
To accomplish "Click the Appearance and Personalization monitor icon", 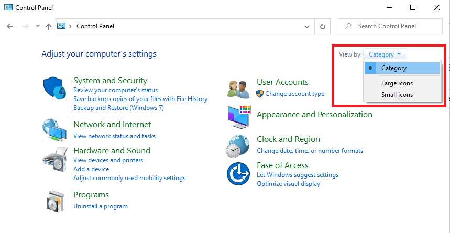I will click(239, 116).
